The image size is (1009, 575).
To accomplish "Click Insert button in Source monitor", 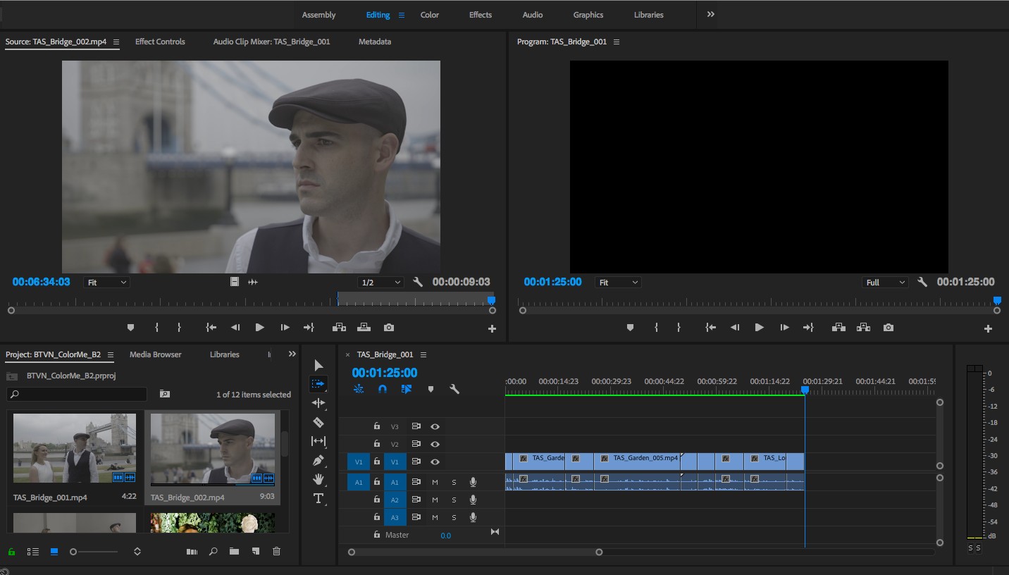I will [x=339, y=328].
